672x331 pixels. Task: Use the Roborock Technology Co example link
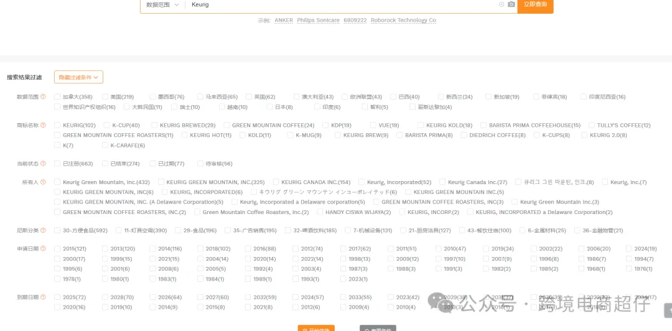tap(403, 20)
